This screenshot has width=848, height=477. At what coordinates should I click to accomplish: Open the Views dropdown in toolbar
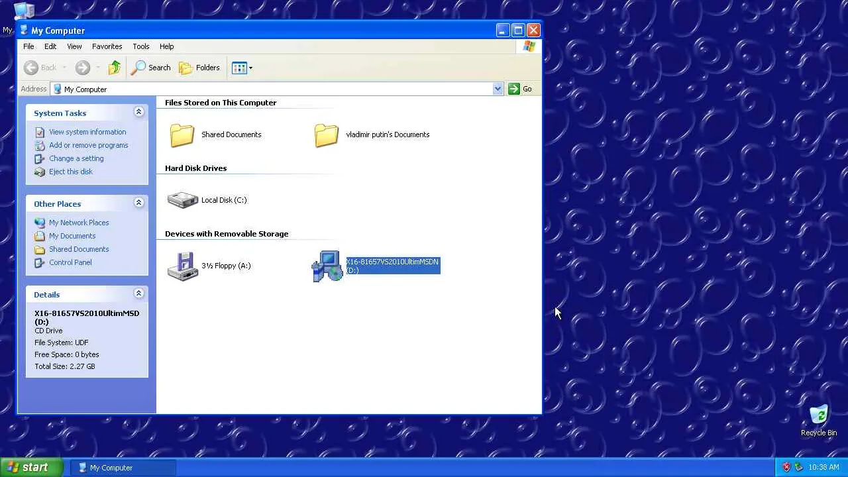(242, 68)
